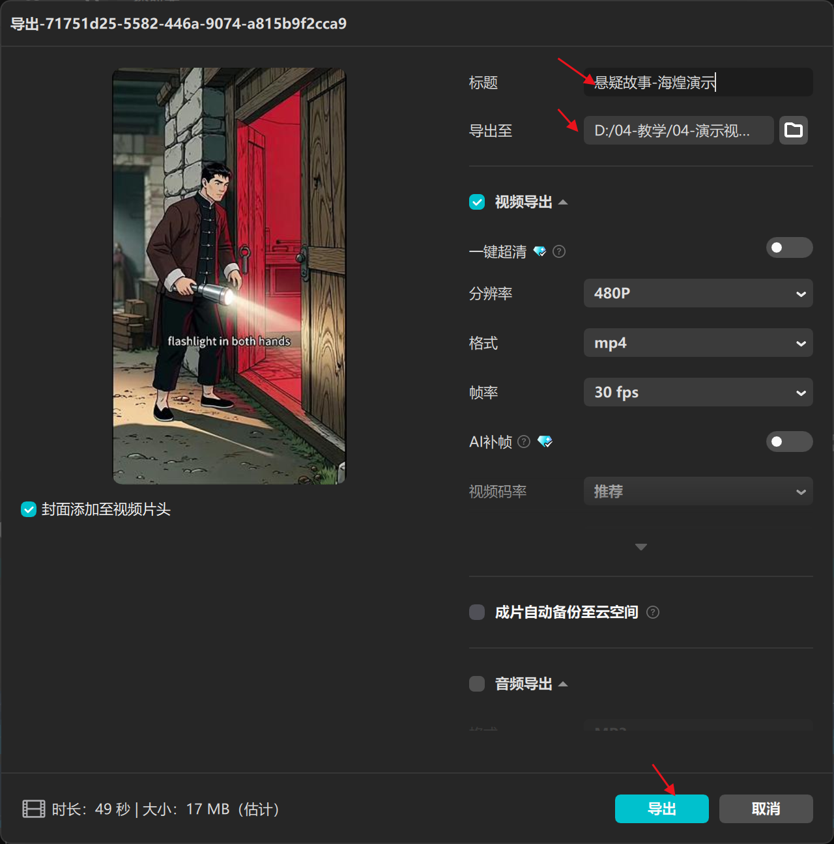Click 取消 to cancel export
The width and height of the screenshot is (834, 844).
pyautogui.click(x=766, y=809)
